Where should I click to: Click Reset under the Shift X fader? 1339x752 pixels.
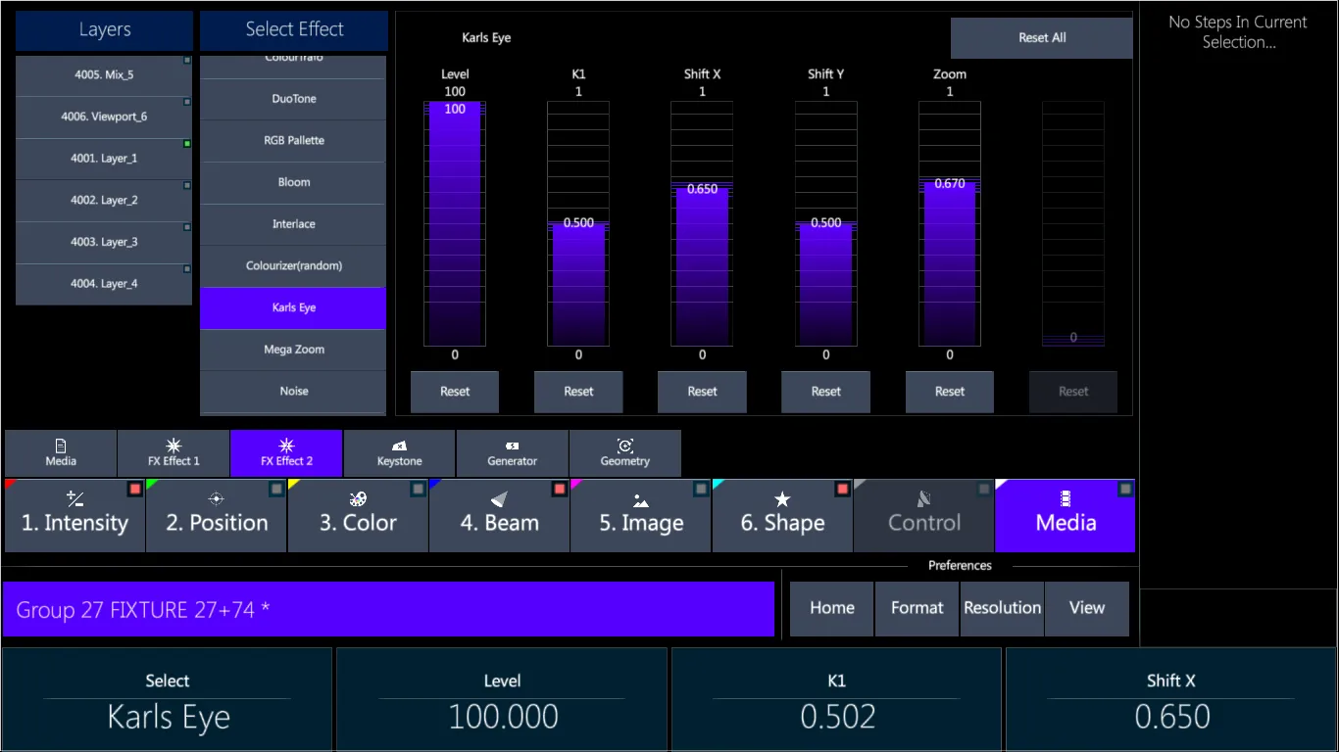tap(702, 392)
